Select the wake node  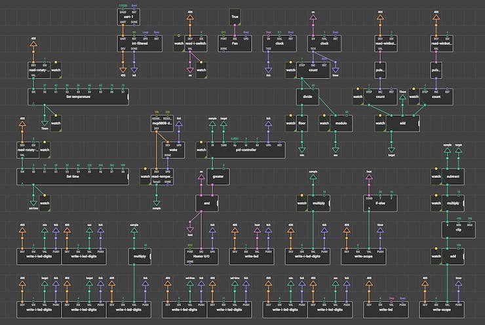[173, 150]
